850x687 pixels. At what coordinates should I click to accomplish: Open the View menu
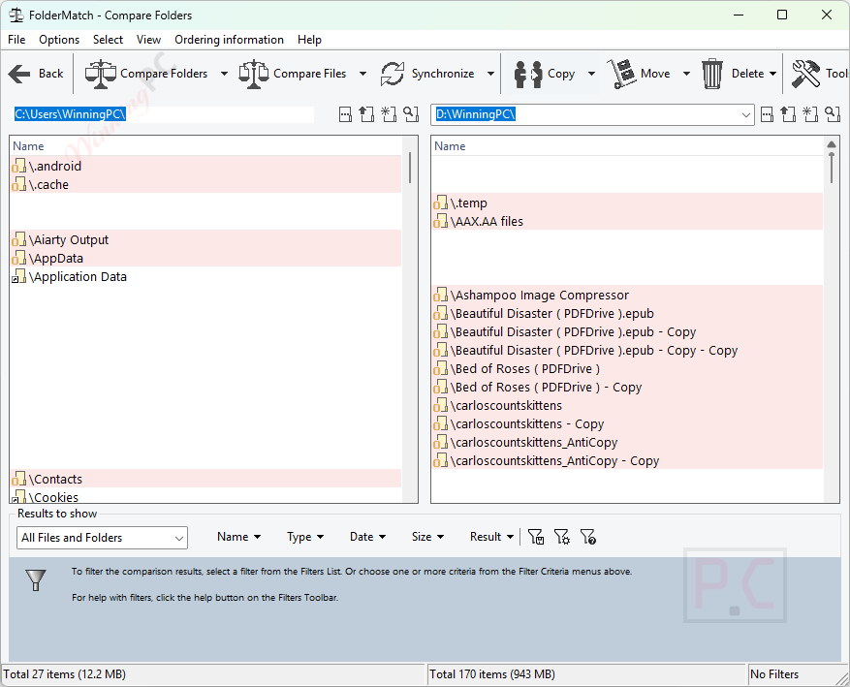pos(148,40)
